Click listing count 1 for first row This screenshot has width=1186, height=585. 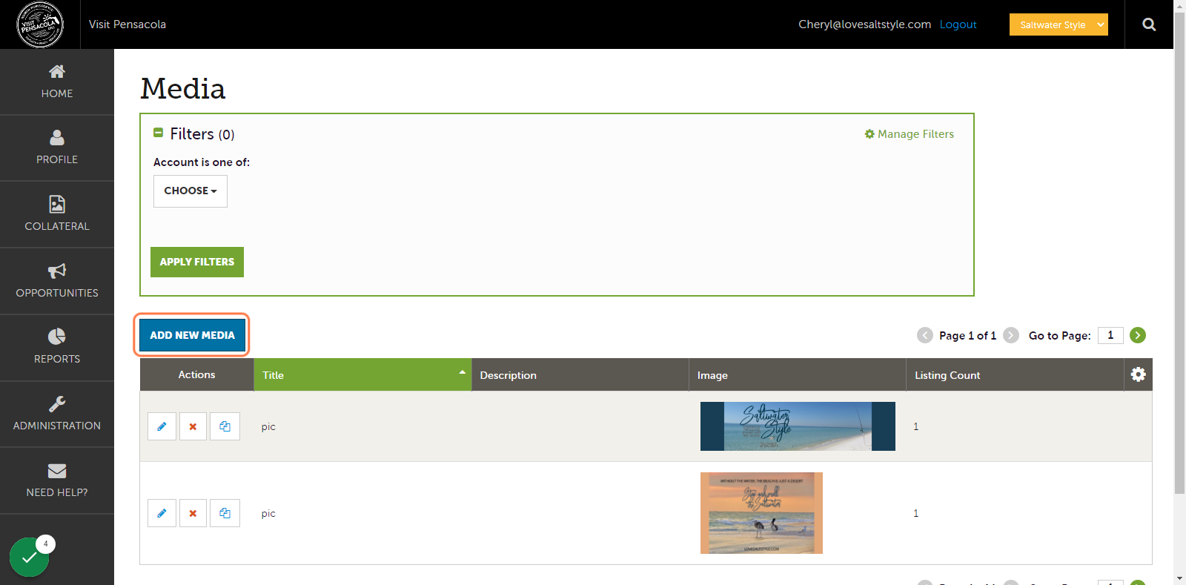916,426
